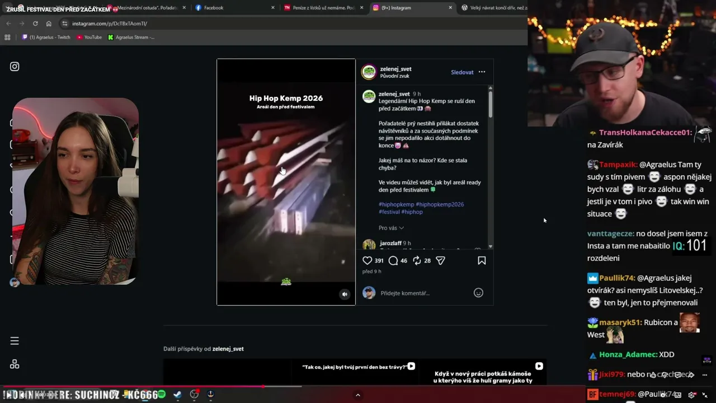Exit fullscreen in the video player
Viewport: 716px width, 403px height.
coord(705,395)
